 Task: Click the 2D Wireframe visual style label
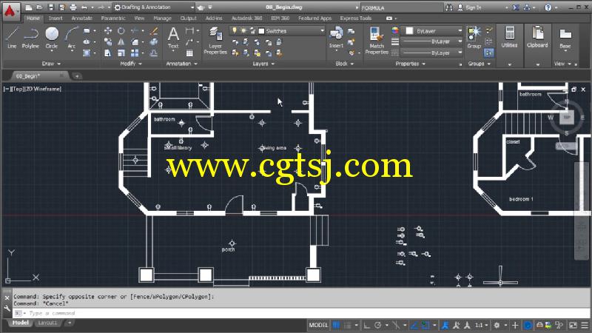coord(43,89)
